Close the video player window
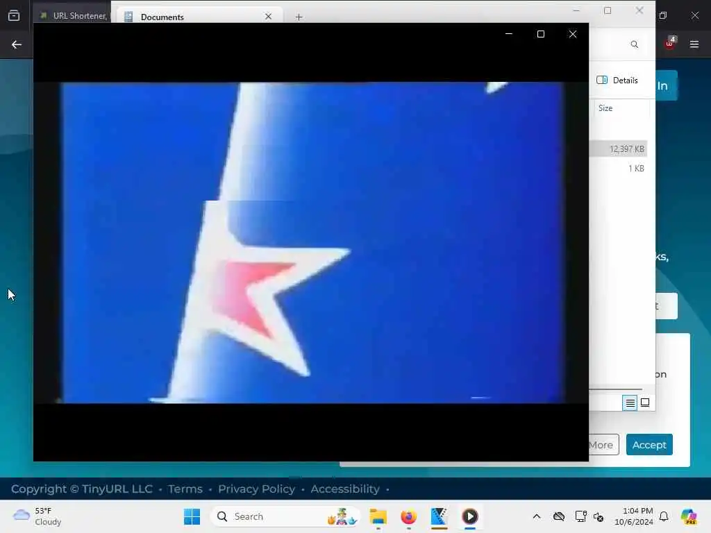Viewport: 711px width, 533px height. click(573, 34)
